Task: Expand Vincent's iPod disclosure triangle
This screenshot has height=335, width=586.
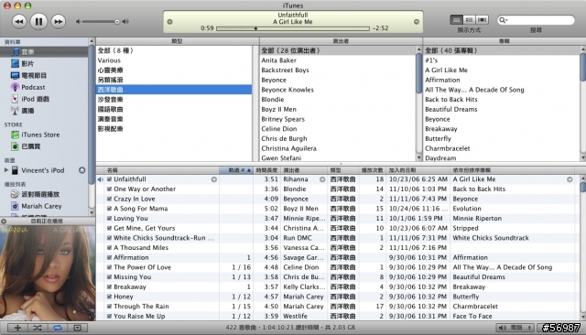Action: 6,170
